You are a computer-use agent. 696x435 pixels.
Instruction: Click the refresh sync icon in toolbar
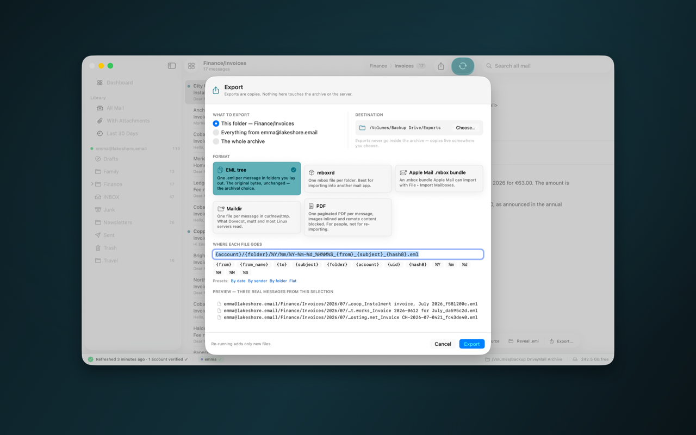tap(463, 66)
